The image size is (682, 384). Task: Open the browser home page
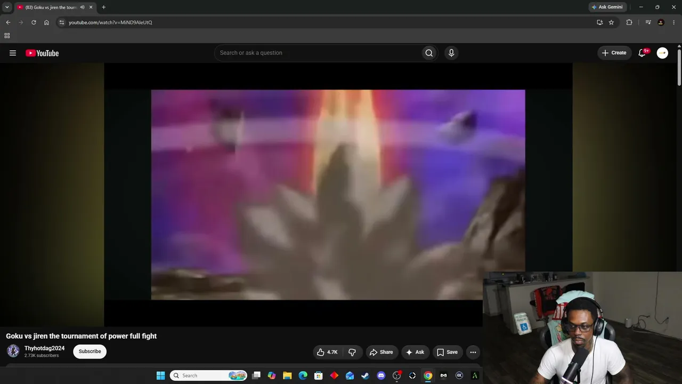click(46, 22)
